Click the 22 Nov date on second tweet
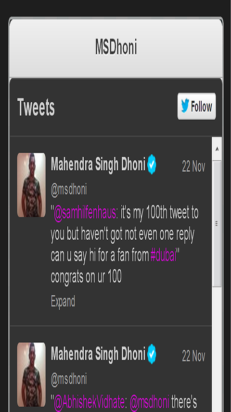The width and height of the screenshot is (231, 412). click(193, 356)
